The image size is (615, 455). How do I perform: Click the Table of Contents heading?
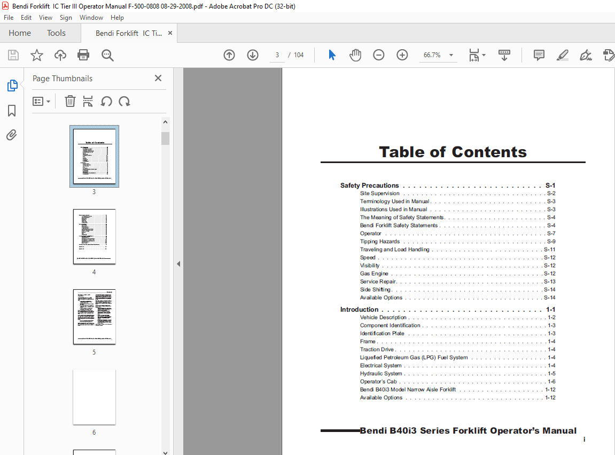[453, 152]
